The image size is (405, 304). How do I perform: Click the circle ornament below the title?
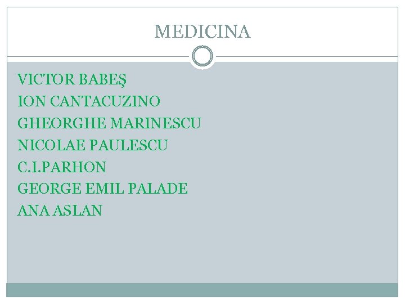[x=202, y=57]
